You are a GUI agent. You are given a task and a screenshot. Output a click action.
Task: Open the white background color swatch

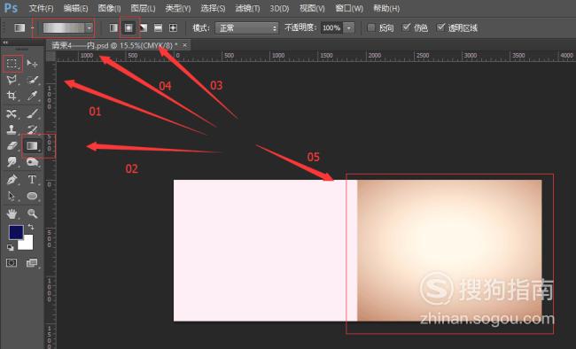[x=27, y=244]
